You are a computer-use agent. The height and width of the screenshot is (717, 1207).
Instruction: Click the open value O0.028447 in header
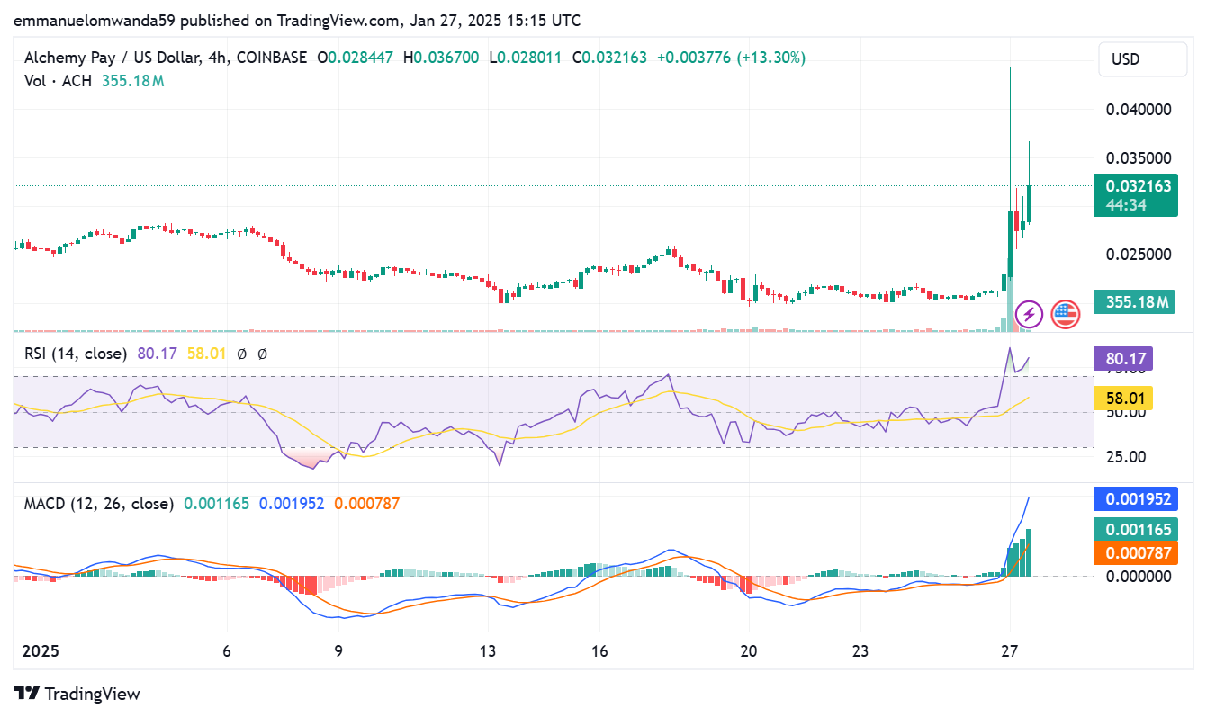click(x=355, y=58)
